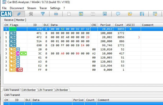Open the Settings menu
The image size is (163, 105).
coord(55,8)
